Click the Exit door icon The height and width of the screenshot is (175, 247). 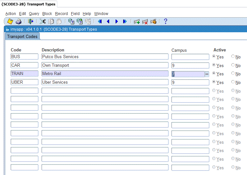pos(31,22)
